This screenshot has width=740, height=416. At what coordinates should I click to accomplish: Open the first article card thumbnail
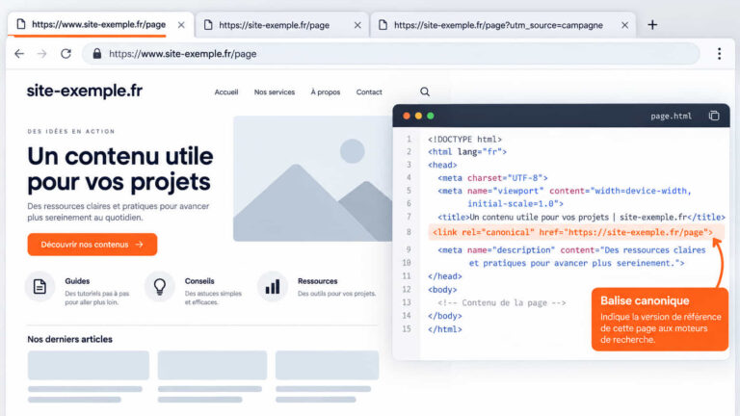pos(89,365)
